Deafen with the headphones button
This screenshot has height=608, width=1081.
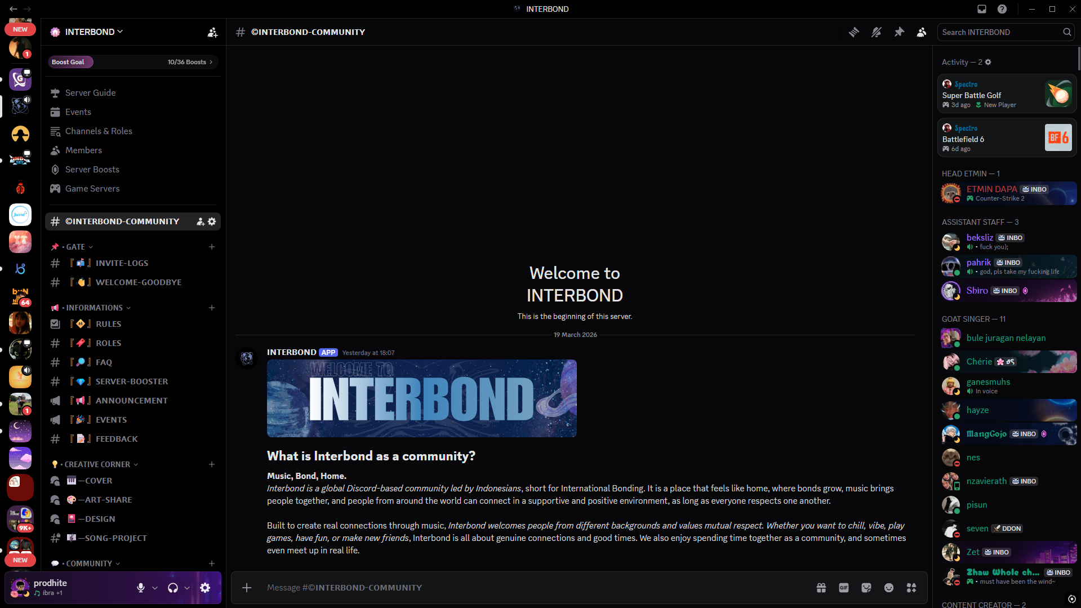click(173, 588)
